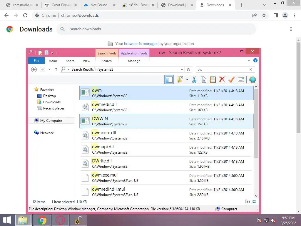Image resolution: width=301 pixels, height=226 pixels.
Task: Click the teal shell icon in toolbar
Action: [x=252, y=79]
